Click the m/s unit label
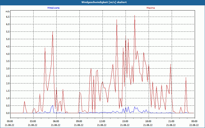The height and width of the screenshot is (128, 205). tap(8, 12)
